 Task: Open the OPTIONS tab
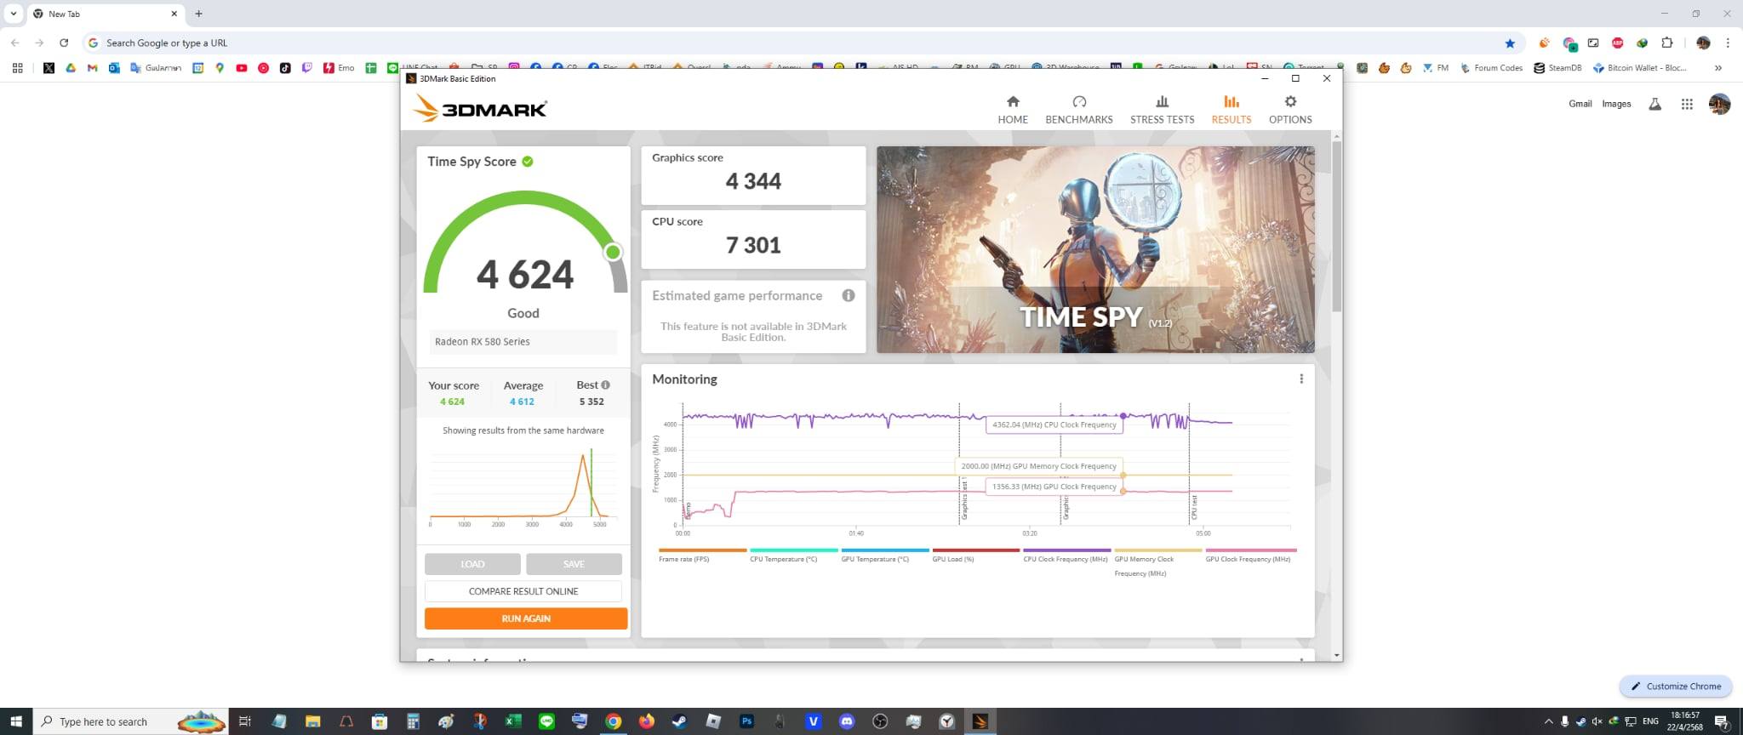1290,110
